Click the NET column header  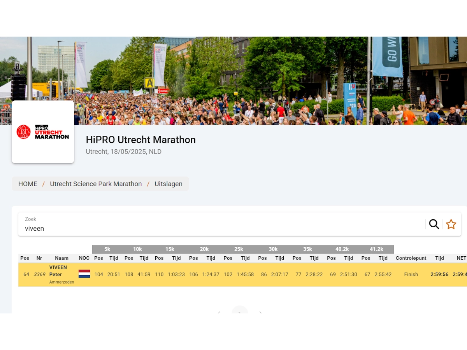coord(462,258)
